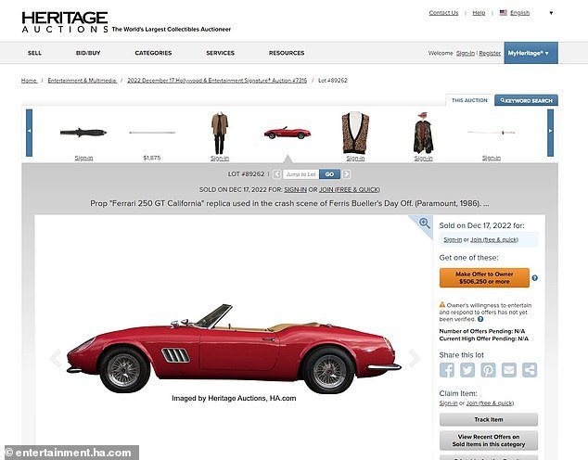The image size is (588, 460).
Task: Click the magnifier zoom icon on image
Action: (424, 224)
